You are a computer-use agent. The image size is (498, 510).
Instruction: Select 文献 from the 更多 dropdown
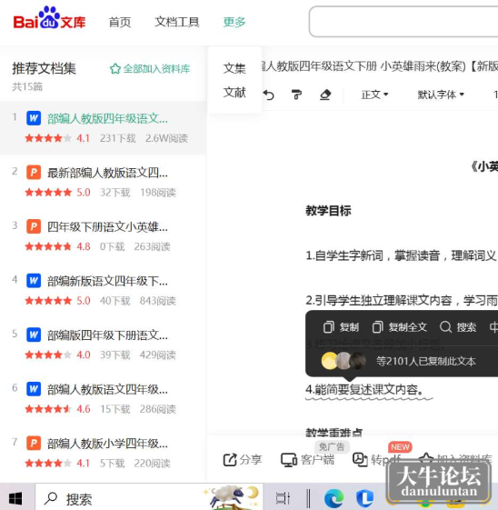coord(234,92)
